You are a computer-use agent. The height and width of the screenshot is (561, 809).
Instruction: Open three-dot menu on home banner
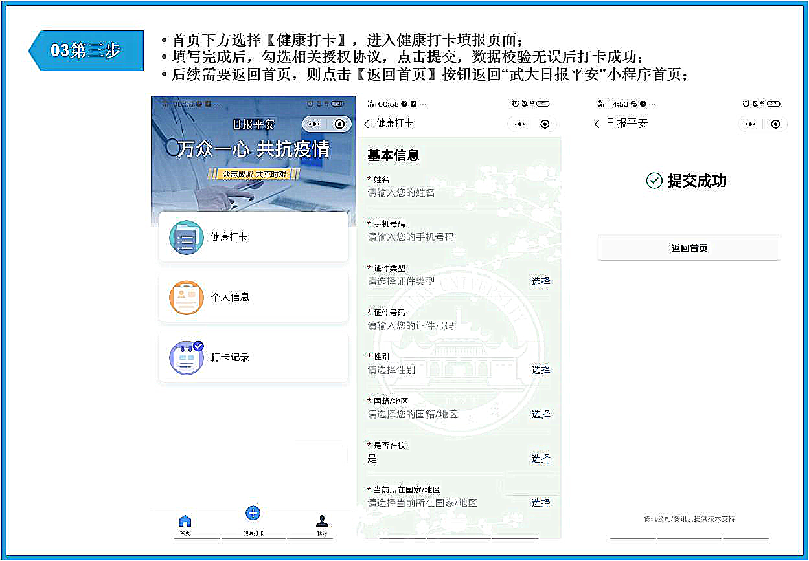tap(315, 124)
